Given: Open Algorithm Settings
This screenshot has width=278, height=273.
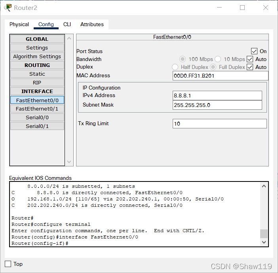Looking at the screenshot, I should 37,56.
